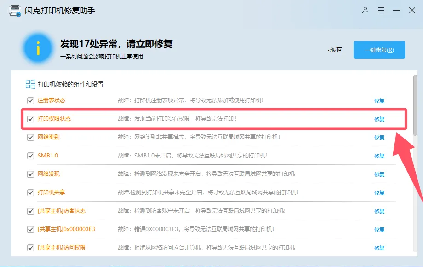Click 修复 for 打印权限状态 row
Screen dimensions: 423x267
[379, 119]
